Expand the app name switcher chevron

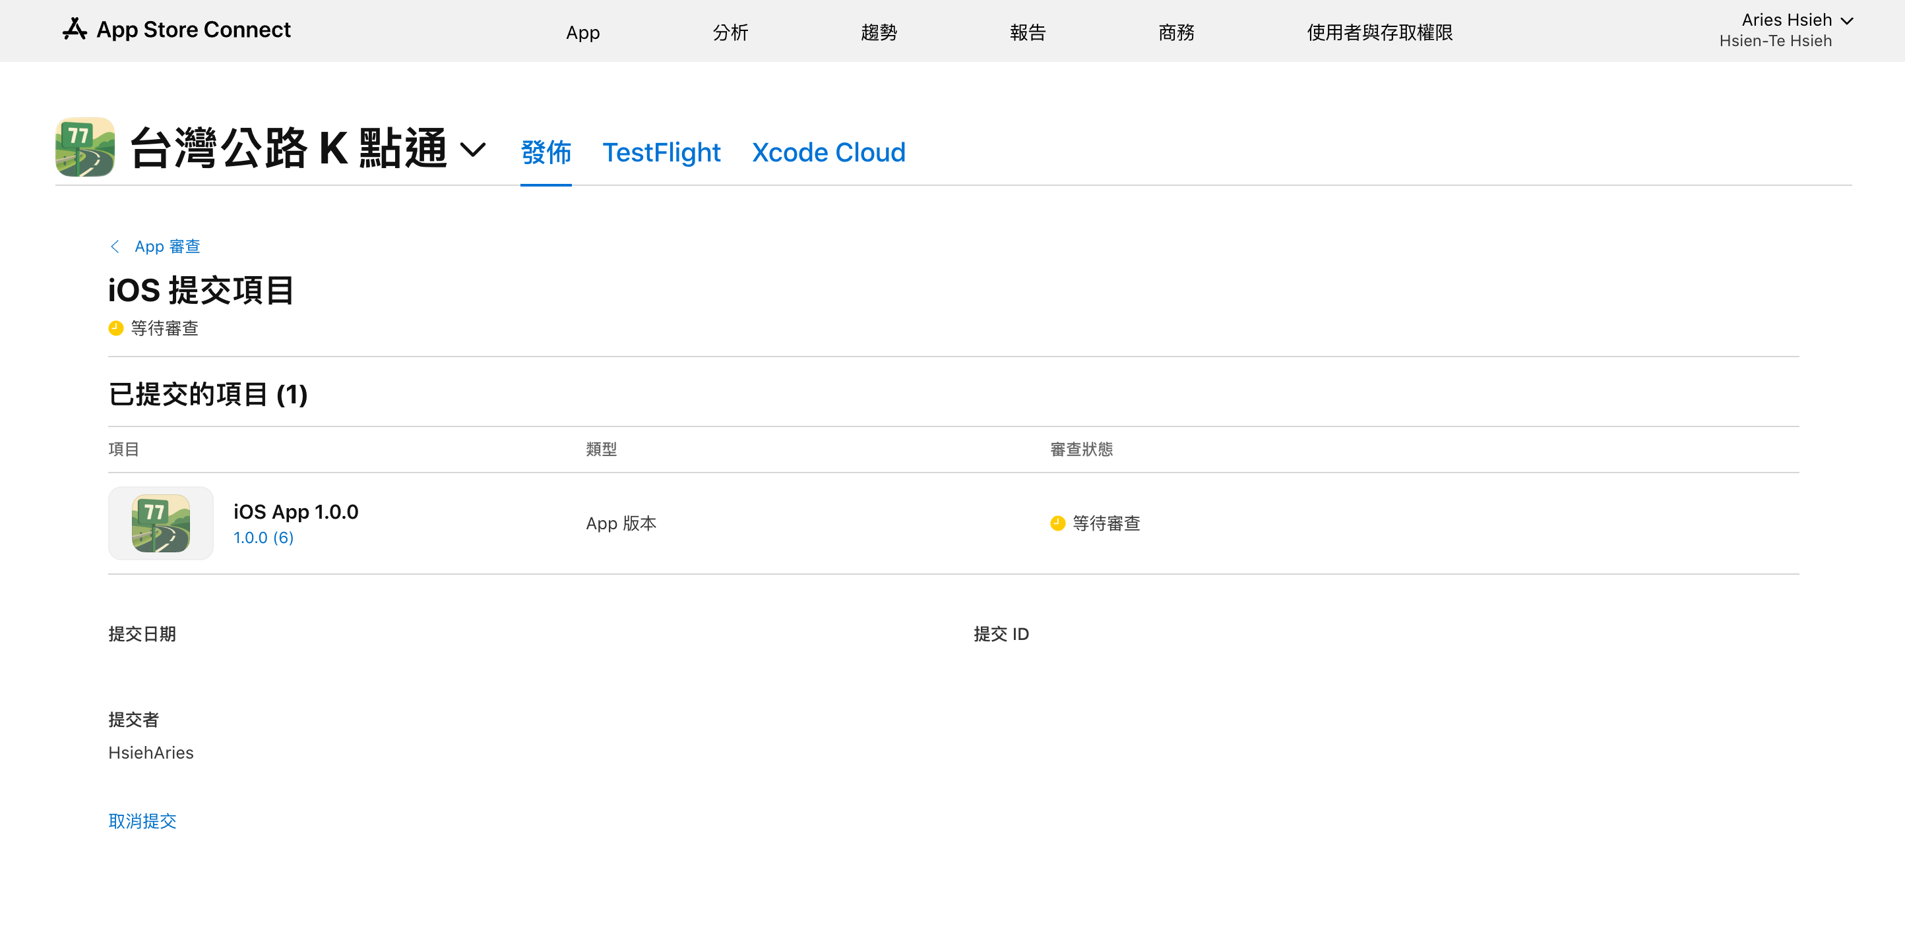coord(472,149)
